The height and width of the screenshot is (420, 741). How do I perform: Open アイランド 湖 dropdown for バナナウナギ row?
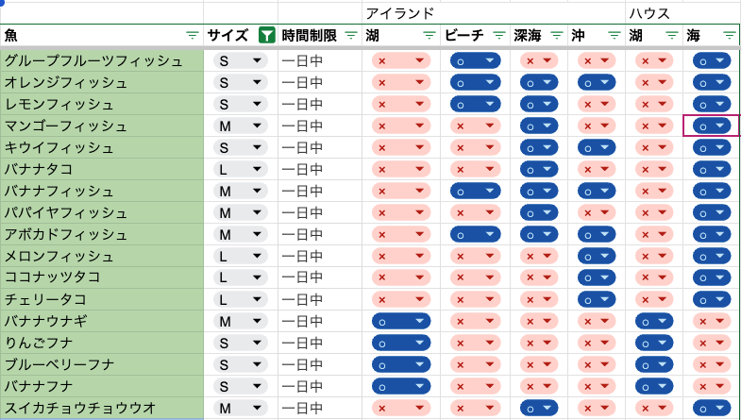click(401, 322)
